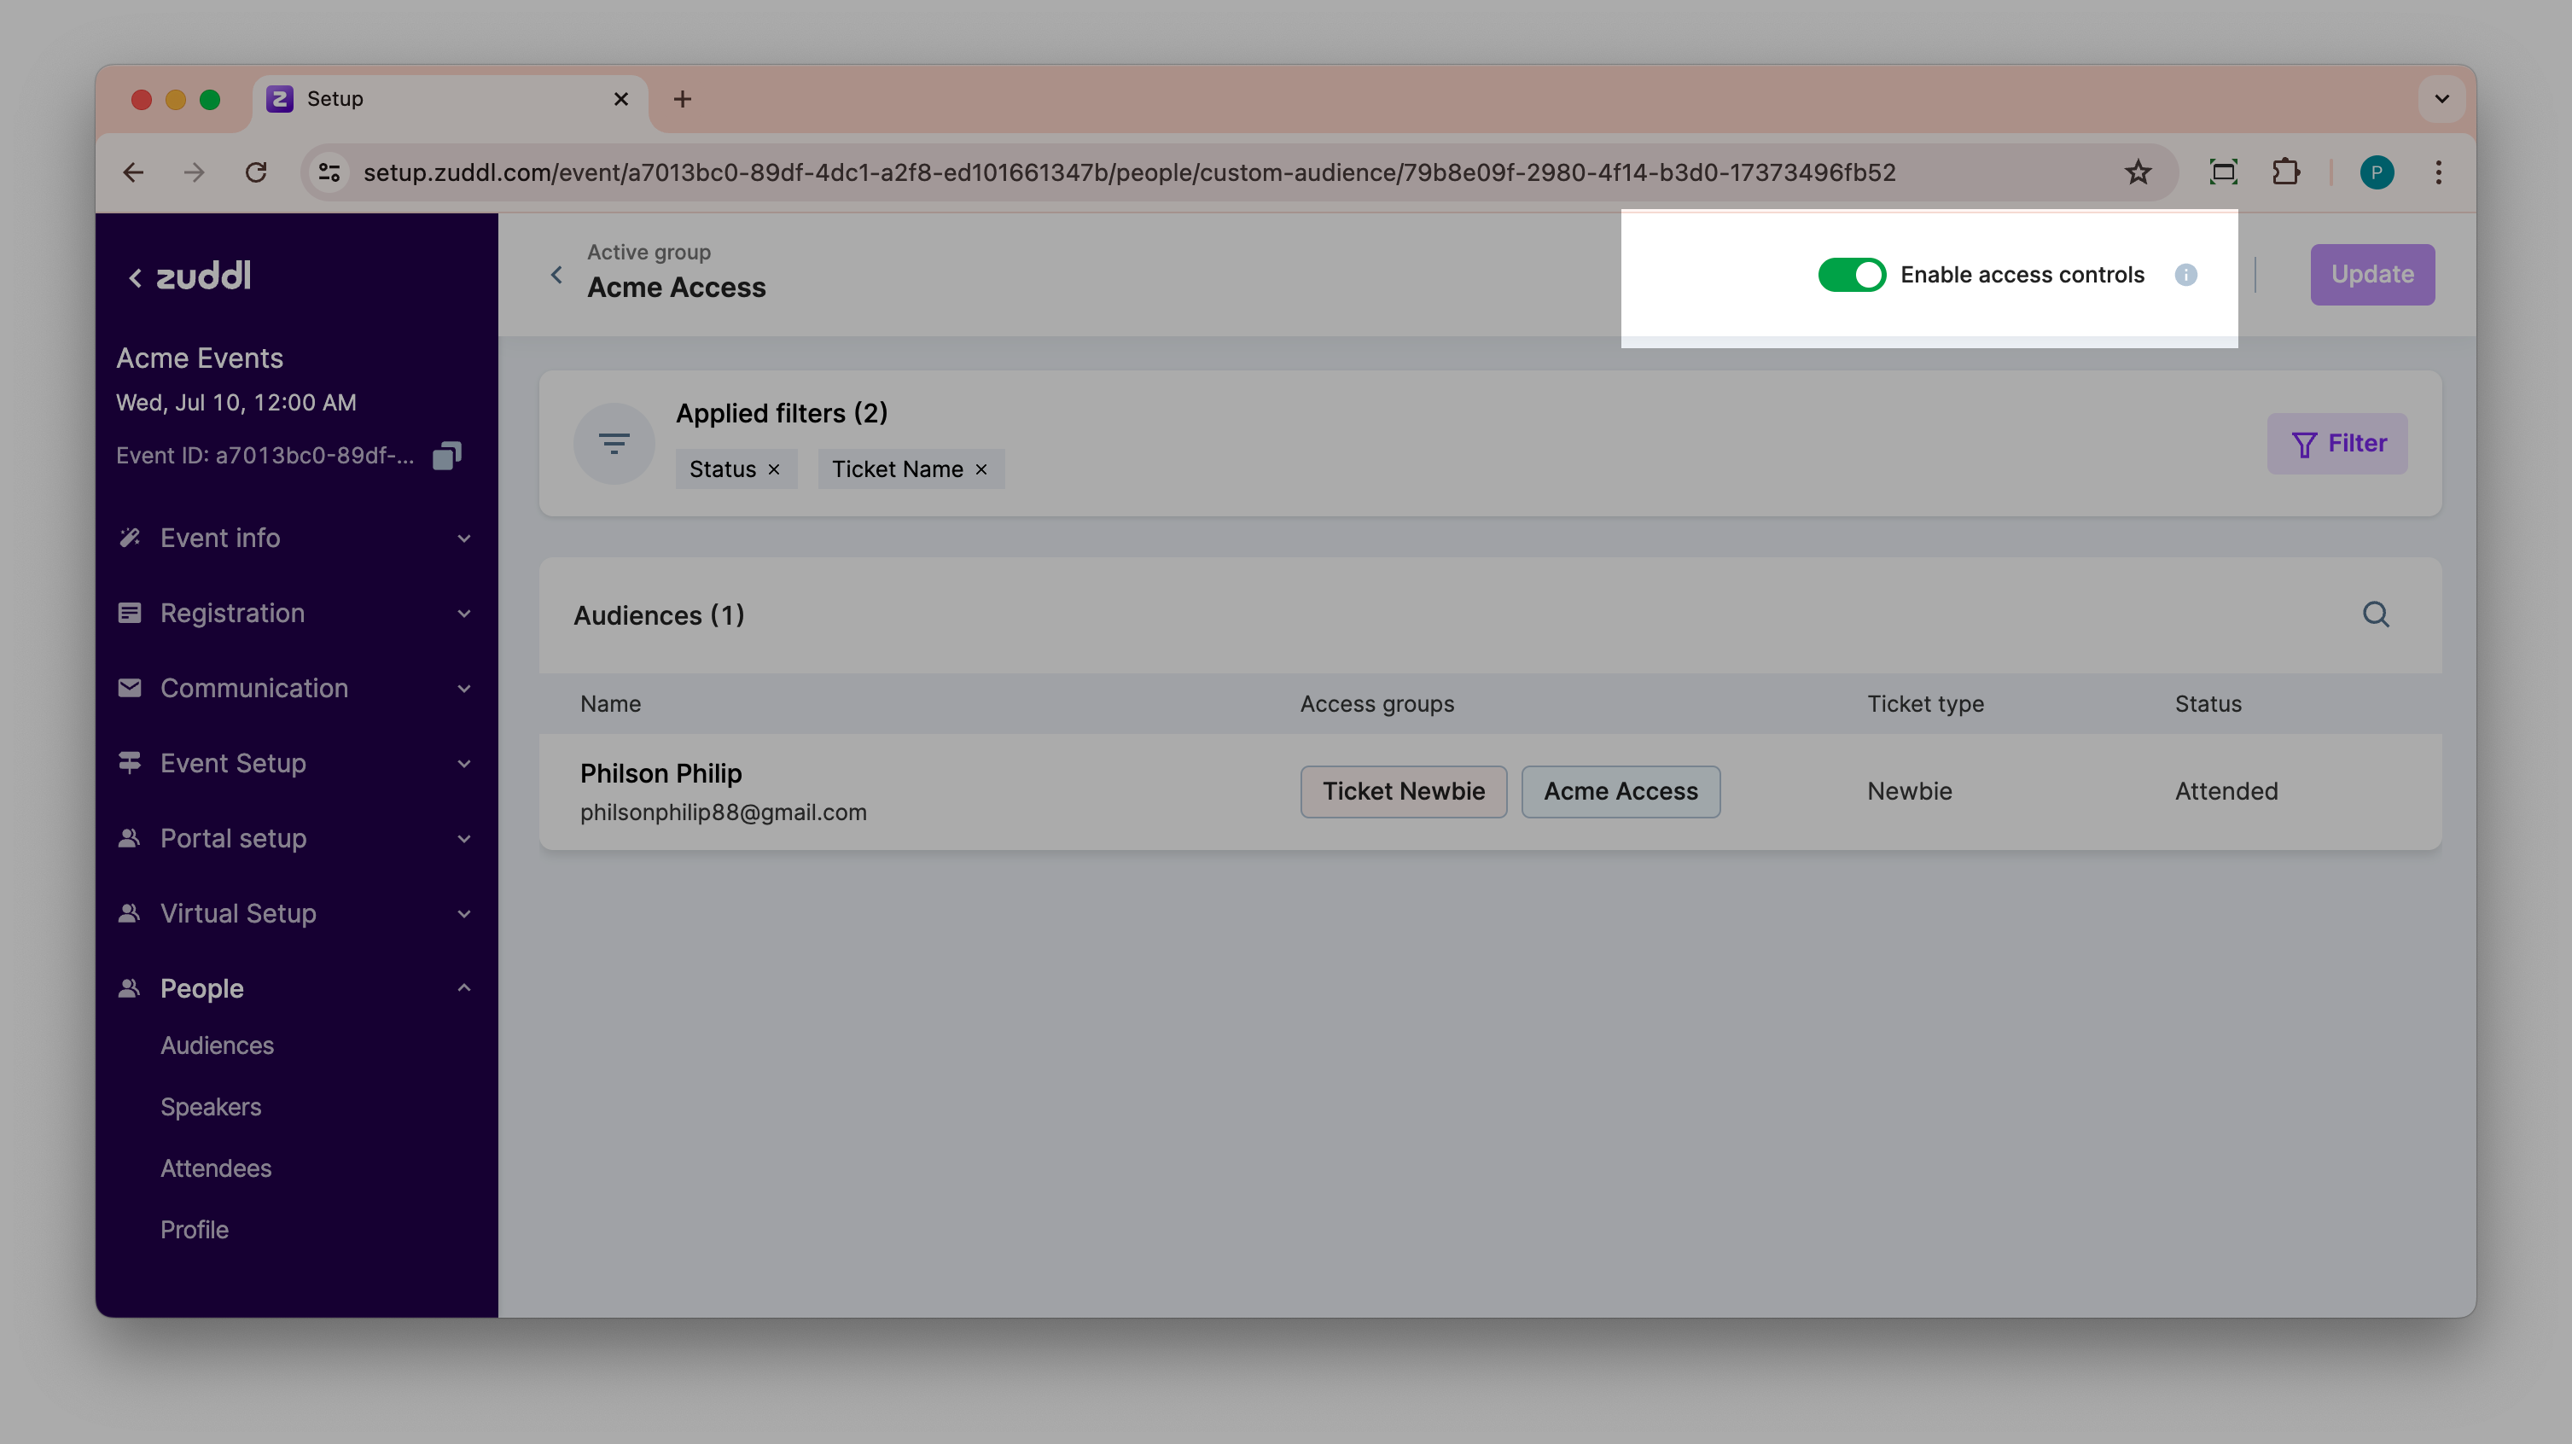Remove the Ticket Name filter chip
This screenshot has width=2572, height=1444.
[981, 469]
